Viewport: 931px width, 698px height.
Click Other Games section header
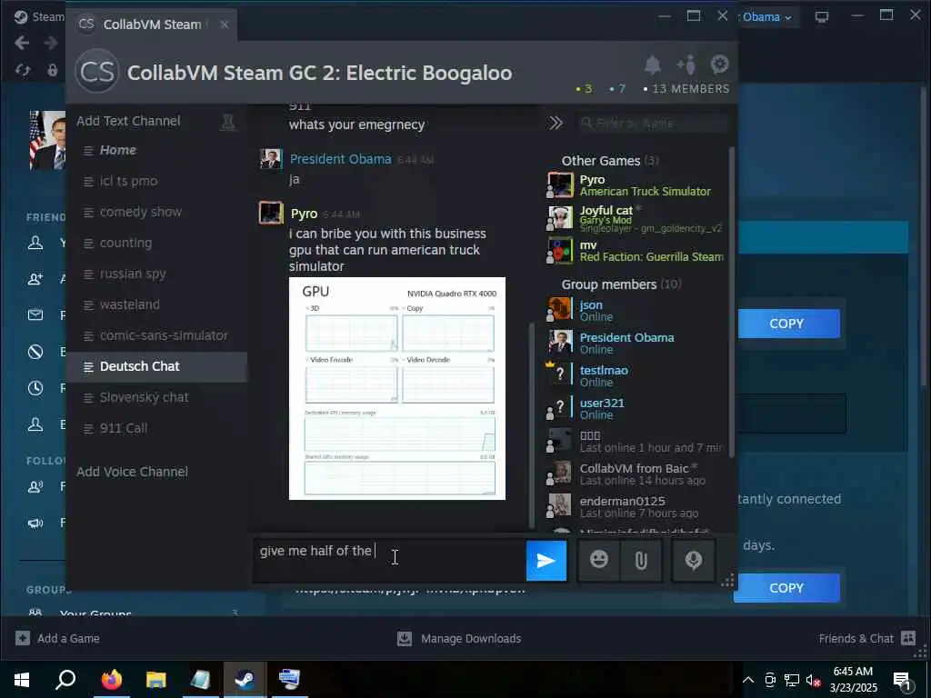coord(610,161)
